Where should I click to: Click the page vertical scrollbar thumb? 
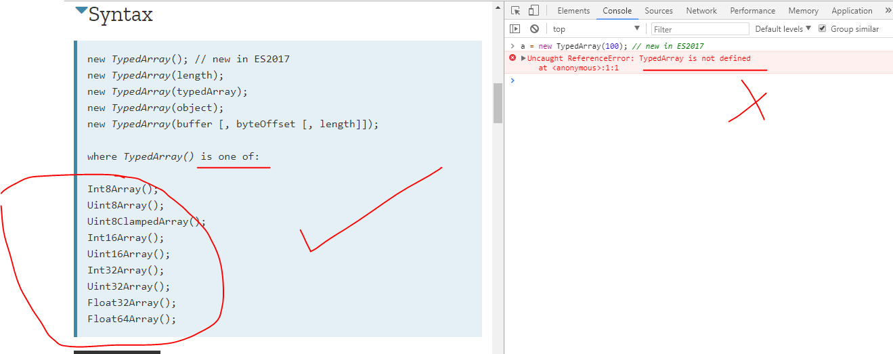click(498, 103)
